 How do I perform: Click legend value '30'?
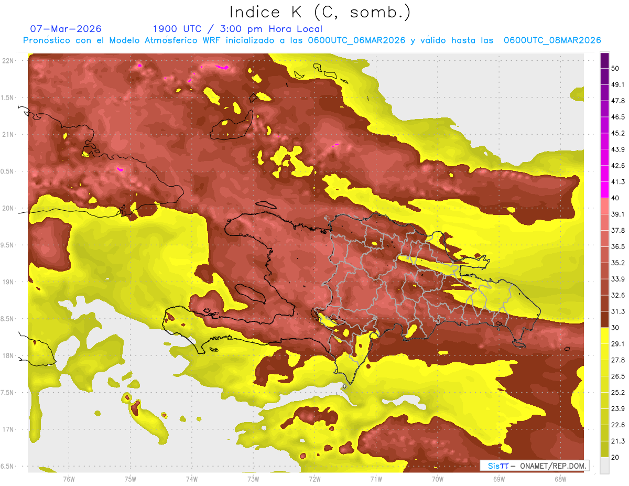[616, 327]
